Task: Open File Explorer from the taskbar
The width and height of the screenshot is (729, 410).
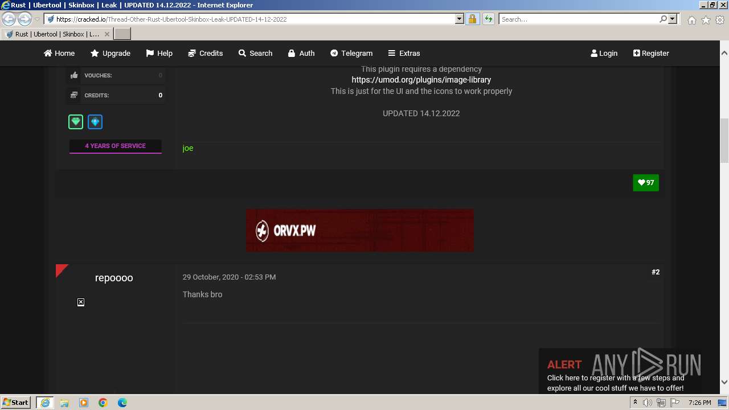Action: point(64,403)
